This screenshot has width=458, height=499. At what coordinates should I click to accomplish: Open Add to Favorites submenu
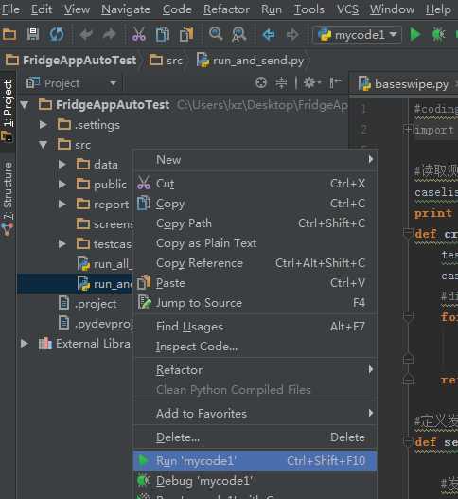pos(255,414)
